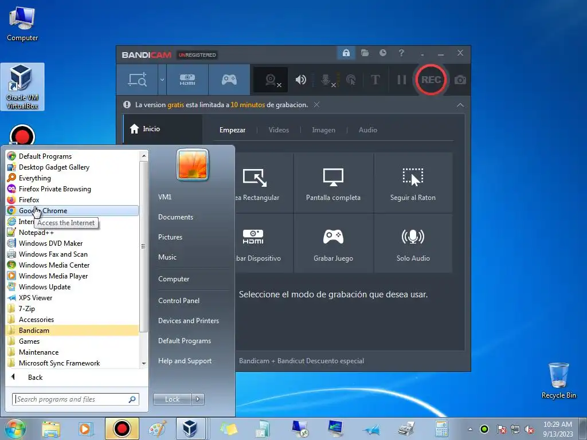Launch Firefox from Start menu
Screen dimensions: 587x440
[72, 200]
